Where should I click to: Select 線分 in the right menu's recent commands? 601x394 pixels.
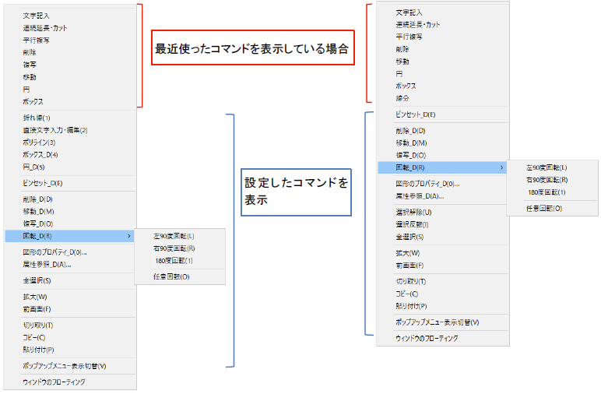403,98
